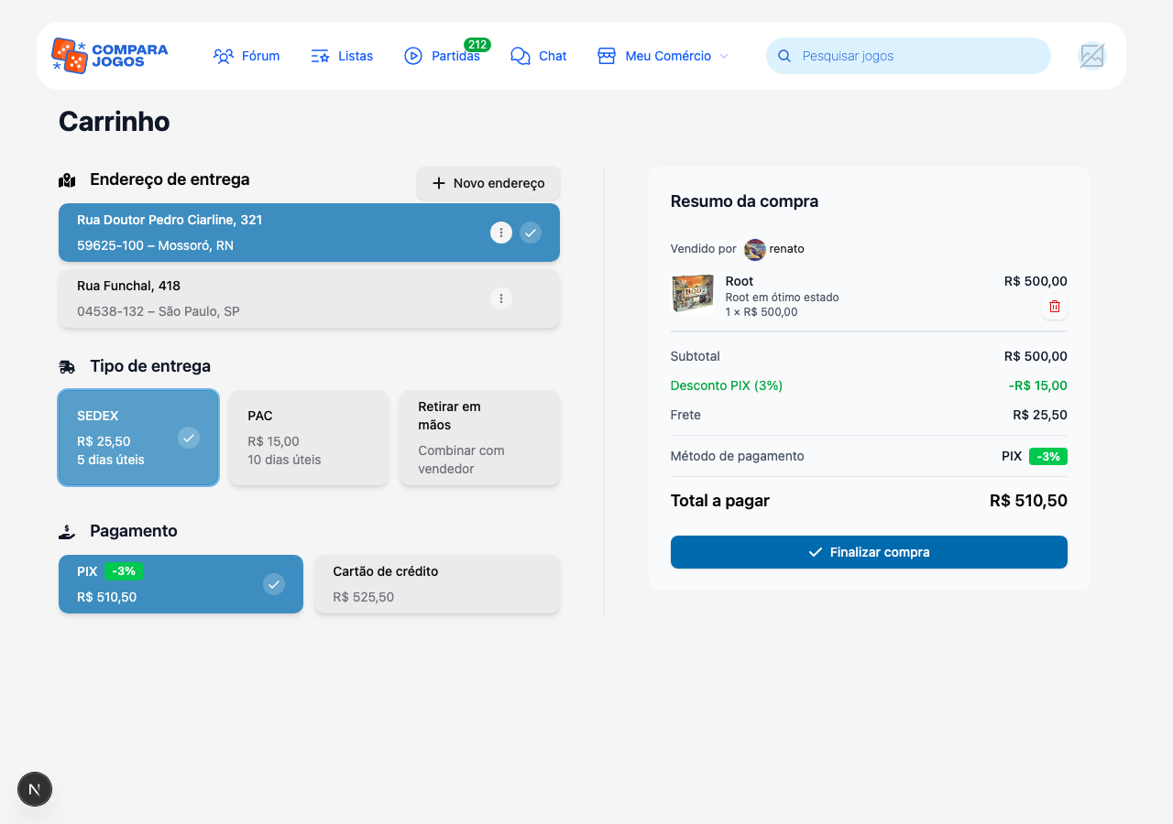Click the Pesquisar jogos search field

(916, 56)
